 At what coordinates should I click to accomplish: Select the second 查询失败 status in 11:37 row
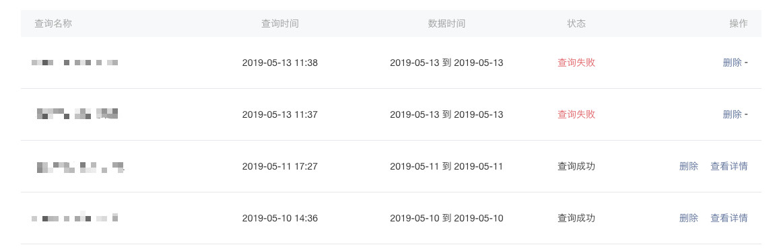(576, 114)
